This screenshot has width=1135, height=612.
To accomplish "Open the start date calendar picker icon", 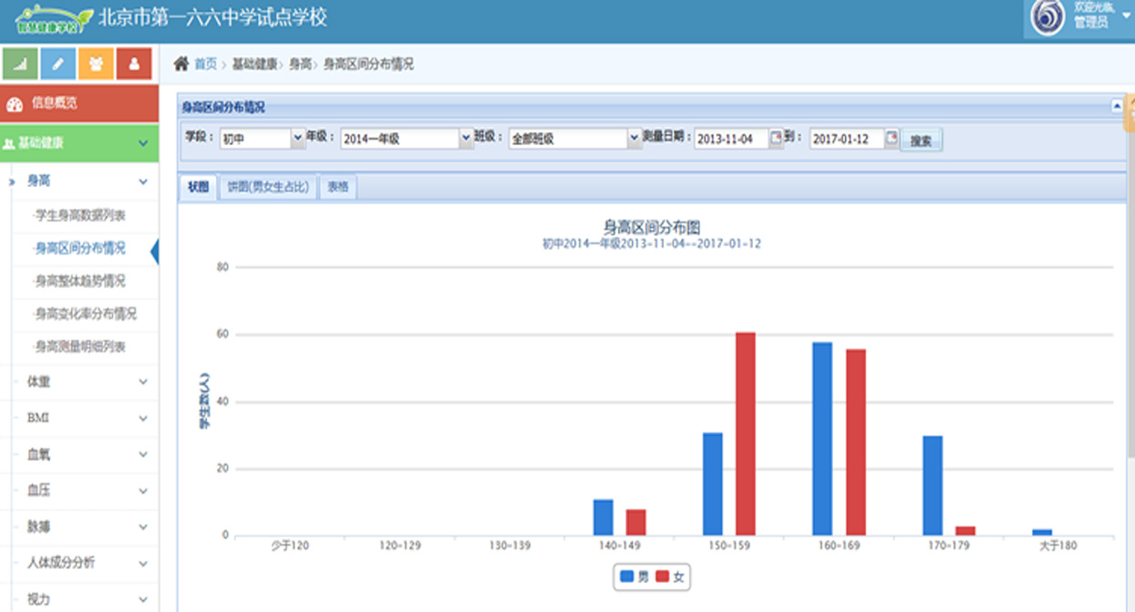I will pyautogui.click(x=776, y=139).
